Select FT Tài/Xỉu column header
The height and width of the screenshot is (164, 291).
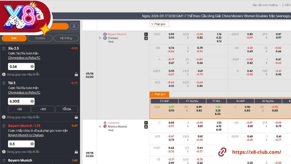(x=192, y=101)
